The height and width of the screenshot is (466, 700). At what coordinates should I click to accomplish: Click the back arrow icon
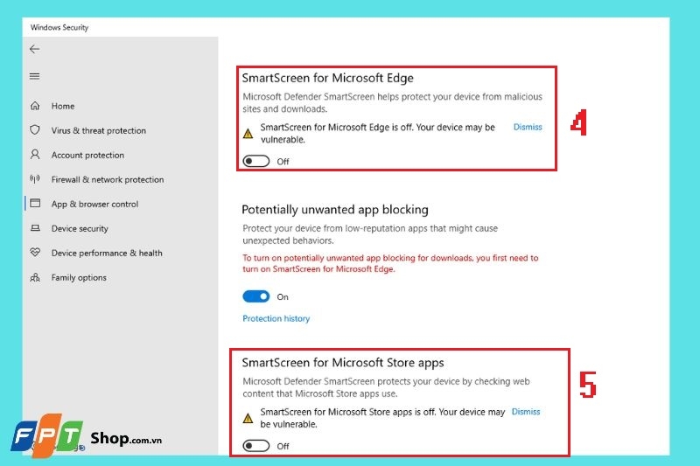tap(34, 49)
